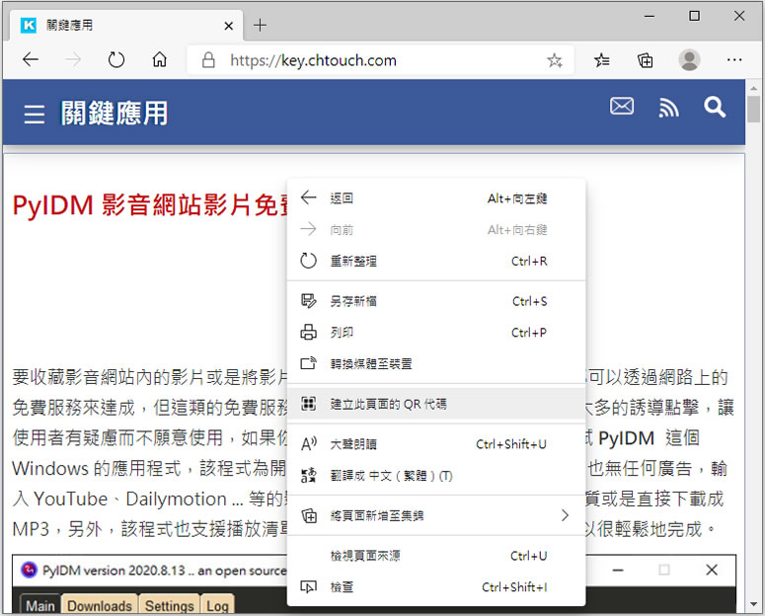
Task: Click the Settings tab in PyIDM image
Action: [x=170, y=605]
